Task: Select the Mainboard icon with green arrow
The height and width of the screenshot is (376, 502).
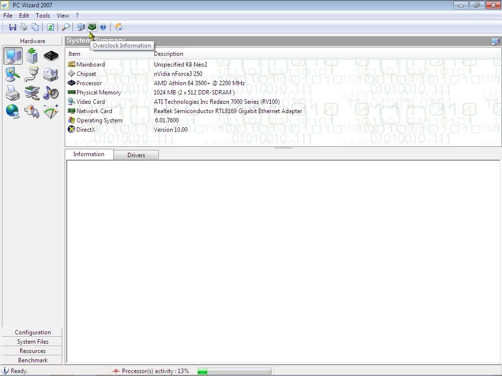Action: [32, 56]
